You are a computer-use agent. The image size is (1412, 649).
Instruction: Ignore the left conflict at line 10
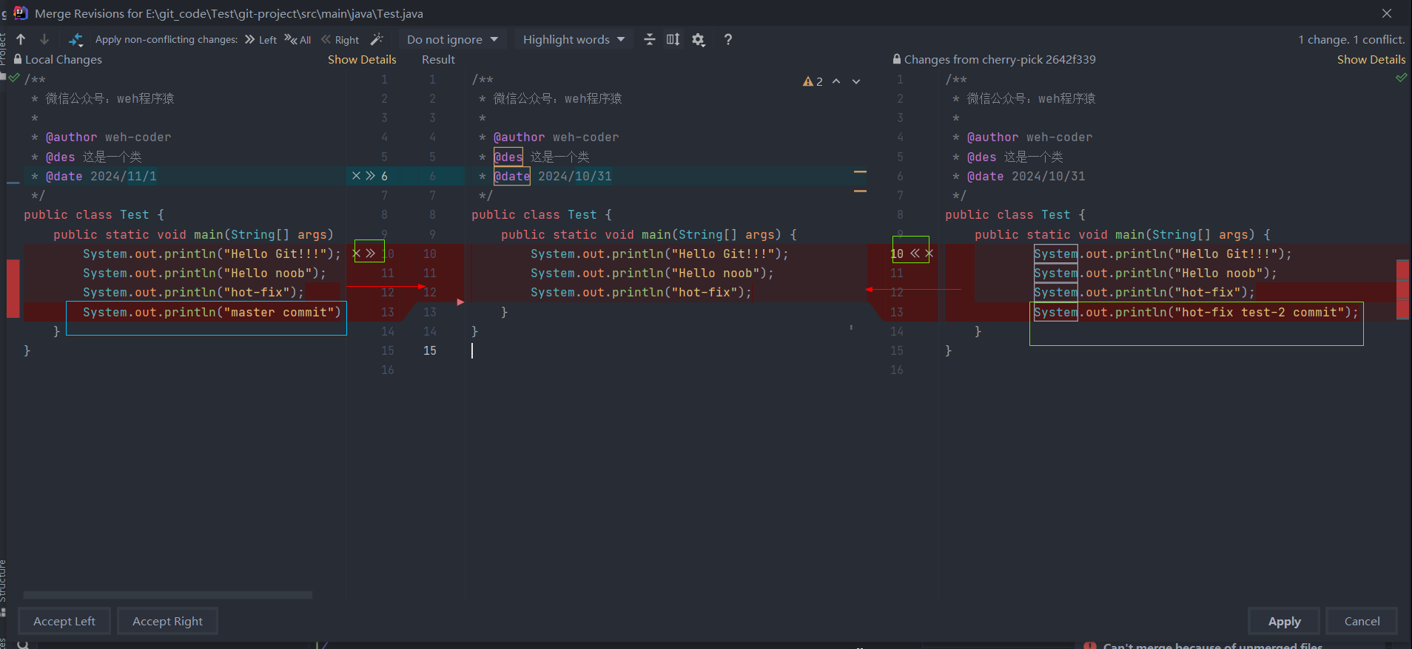tap(356, 254)
